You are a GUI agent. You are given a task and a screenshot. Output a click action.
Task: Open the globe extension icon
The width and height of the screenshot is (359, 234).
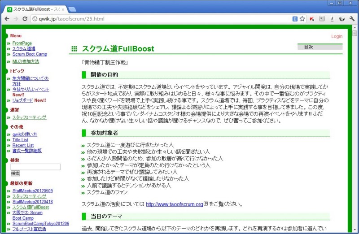(x=342, y=19)
